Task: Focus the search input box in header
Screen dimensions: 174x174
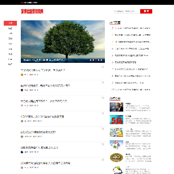Action: click(x=127, y=11)
